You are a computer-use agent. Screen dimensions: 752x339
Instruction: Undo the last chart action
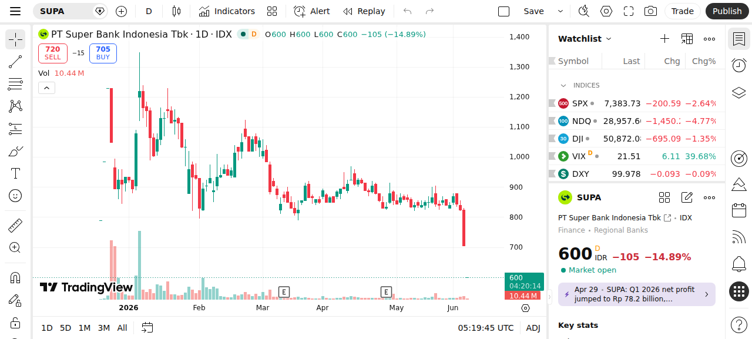(x=408, y=11)
